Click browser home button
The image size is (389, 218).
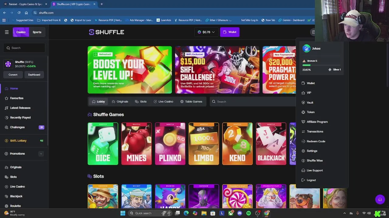26,13
